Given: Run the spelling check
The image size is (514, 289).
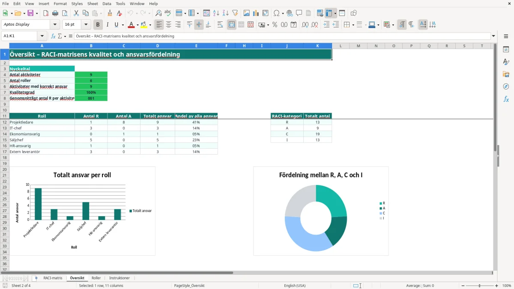Looking at the screenshot, I should (x=168, y=13).
